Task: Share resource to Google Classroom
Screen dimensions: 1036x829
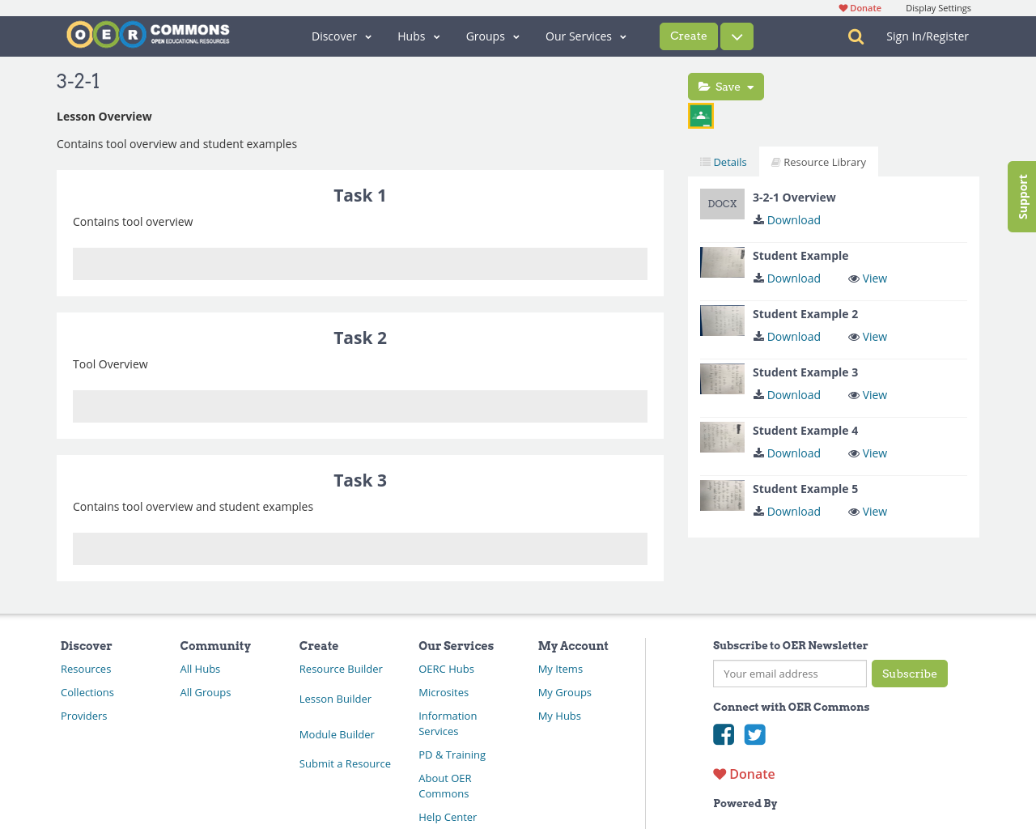Action: click(700, 115)
